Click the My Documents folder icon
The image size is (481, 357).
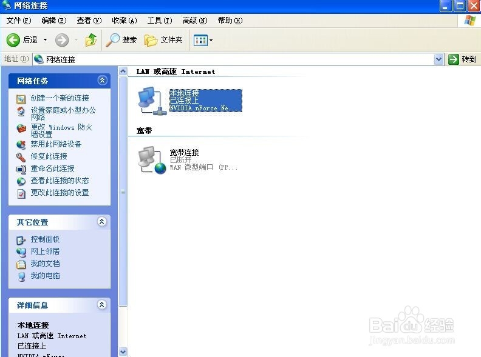[x=21, y=264]
